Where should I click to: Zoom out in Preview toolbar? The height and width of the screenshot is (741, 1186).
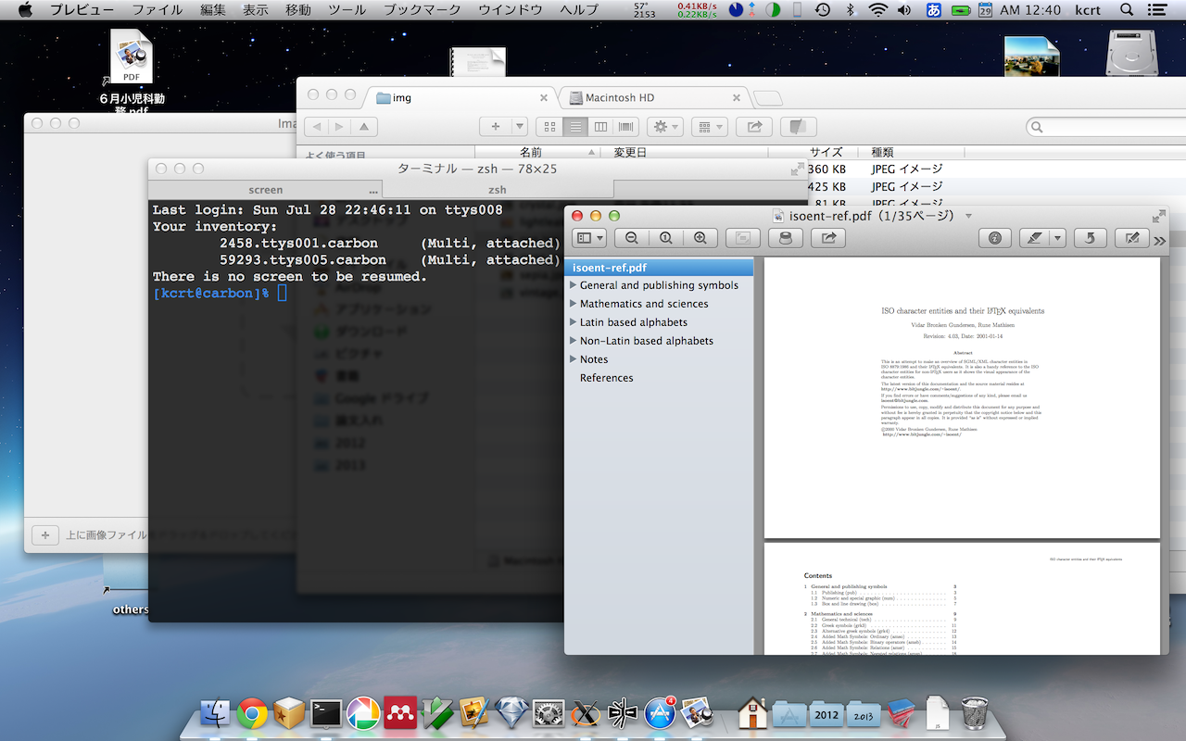pos(632,238)
